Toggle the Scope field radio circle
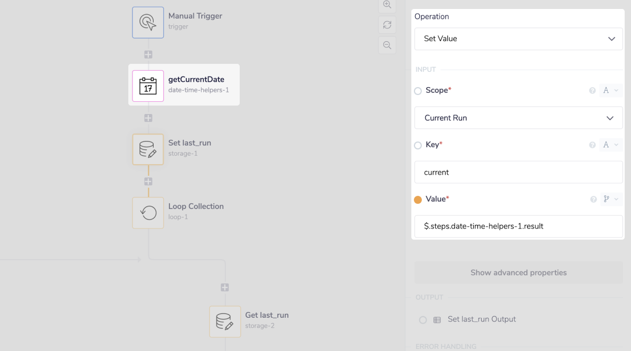Viewport: 631px width, 351px height. tap(418, 91)
